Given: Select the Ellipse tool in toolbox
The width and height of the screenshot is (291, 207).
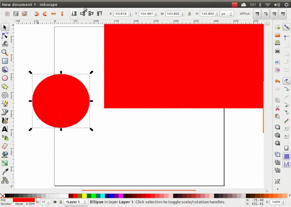Looking at the screenshot, I should point(5,78).
